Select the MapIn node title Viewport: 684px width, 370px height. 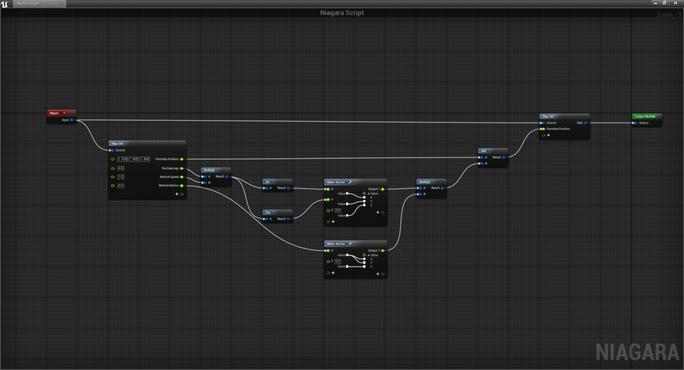point(54,113)
